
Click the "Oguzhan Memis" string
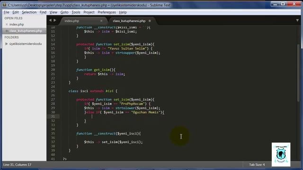(x=145, y=112)
